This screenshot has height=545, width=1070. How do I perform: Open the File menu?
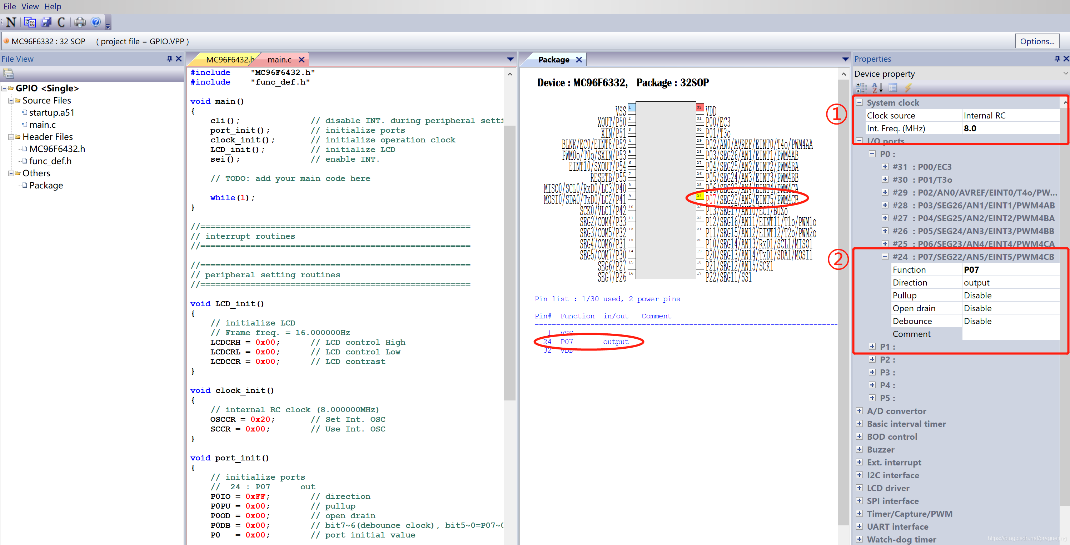coord(10,6)
